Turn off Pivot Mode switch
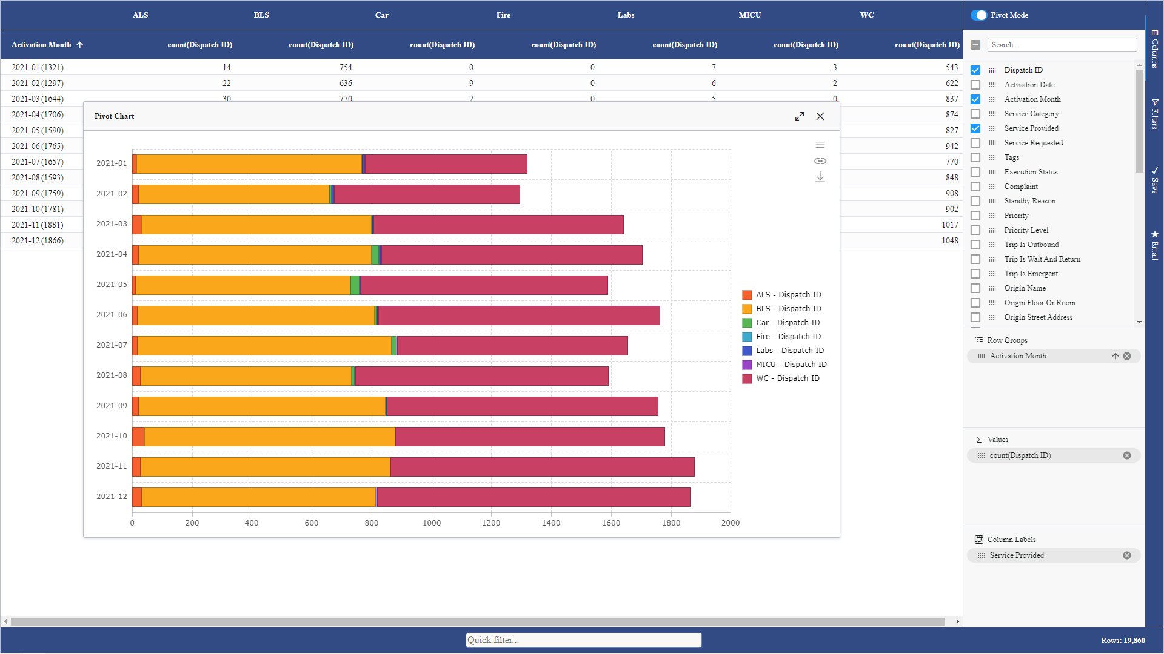1164x654 pixels. tap(978, 15)
